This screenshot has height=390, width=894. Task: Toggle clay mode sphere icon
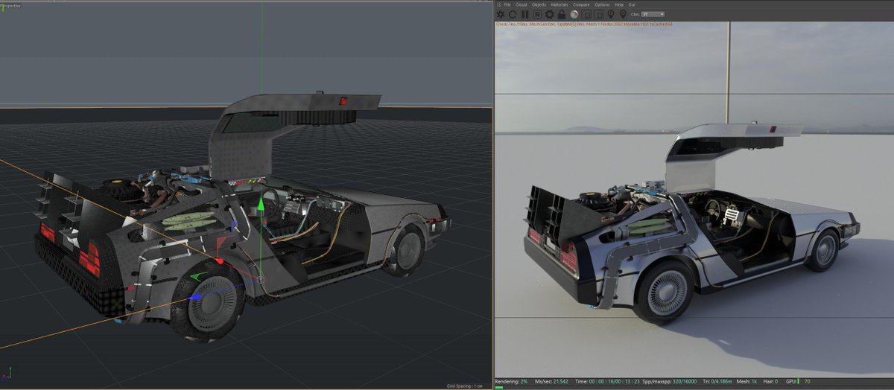[574, 14]
